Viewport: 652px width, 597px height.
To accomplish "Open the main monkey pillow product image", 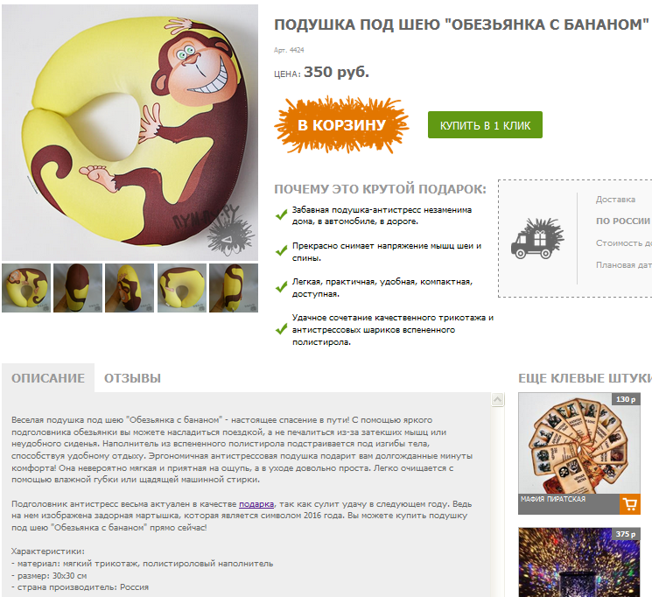I will [130, 132].
